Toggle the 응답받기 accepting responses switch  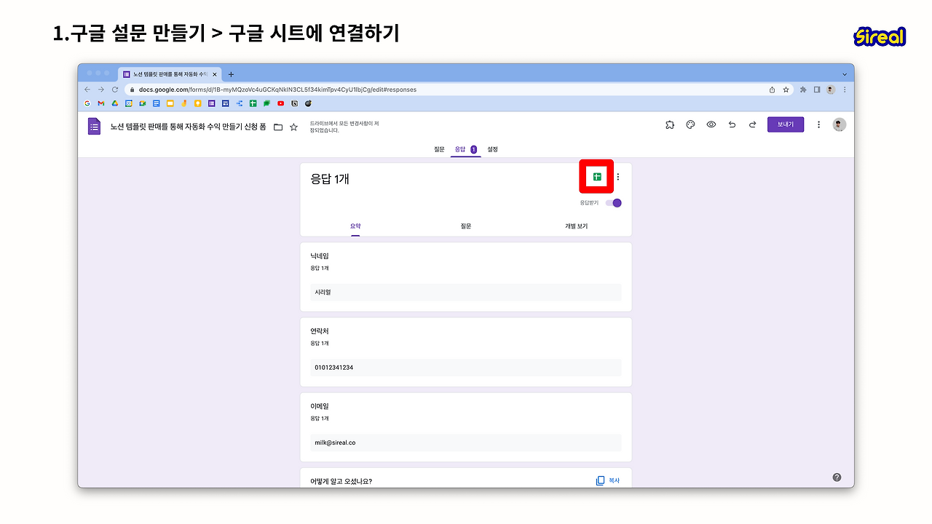pos(614,203)
